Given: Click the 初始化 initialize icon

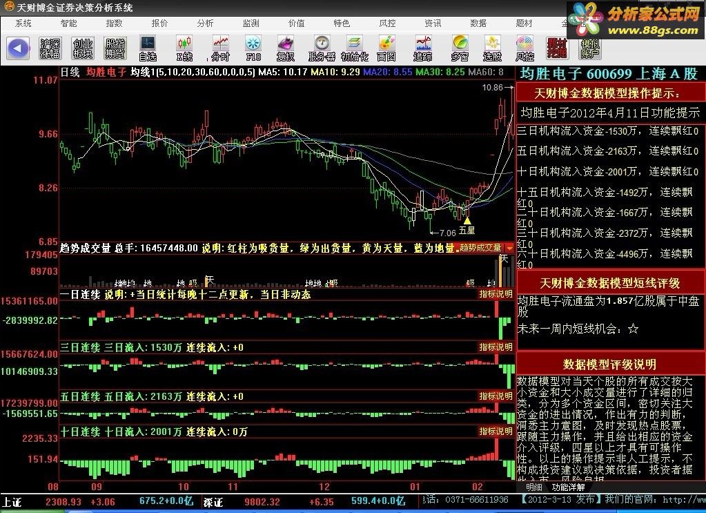Looking at the screenshot, I should point(355,48).
